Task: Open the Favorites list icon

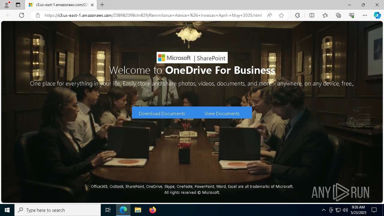Action: point(325,15)
